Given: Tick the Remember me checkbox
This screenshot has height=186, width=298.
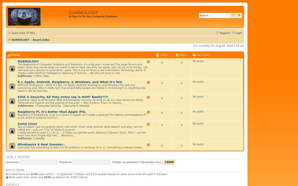Looking at the screenshot, I should 161,162.
